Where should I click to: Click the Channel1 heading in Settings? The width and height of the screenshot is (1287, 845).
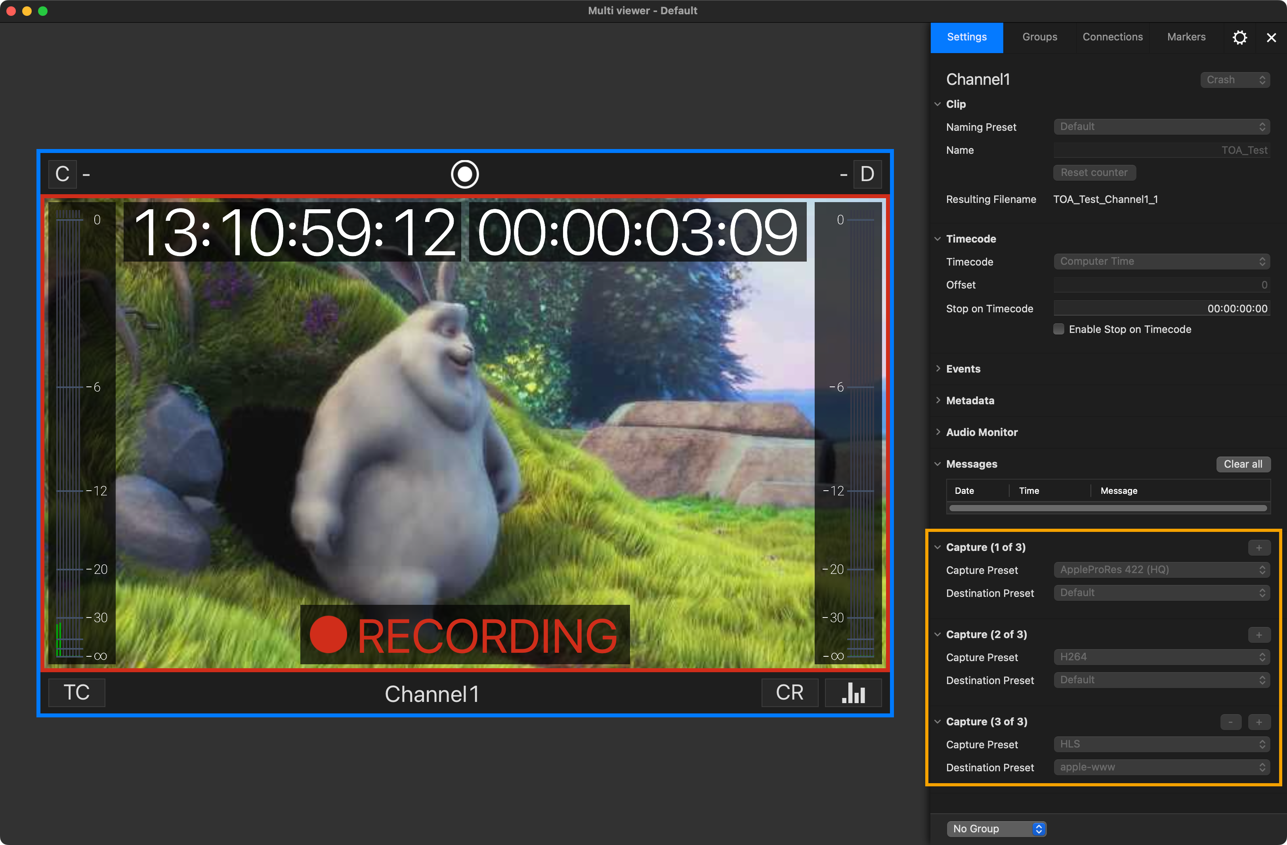pos(978,80)
